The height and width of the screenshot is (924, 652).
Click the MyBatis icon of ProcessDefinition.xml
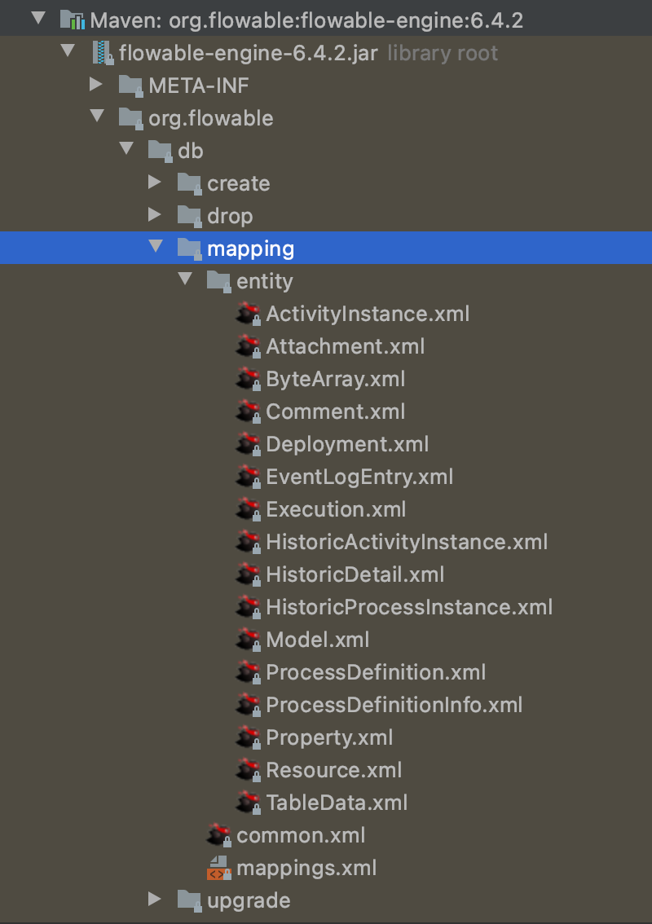(249, 673)
